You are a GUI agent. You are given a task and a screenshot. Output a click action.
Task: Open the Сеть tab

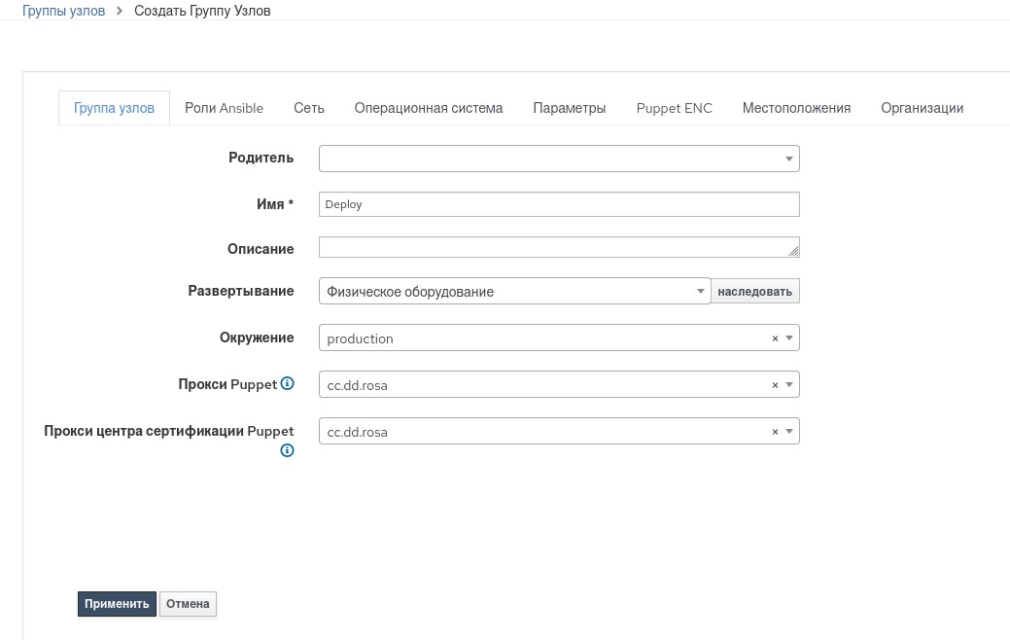(309, 108)
